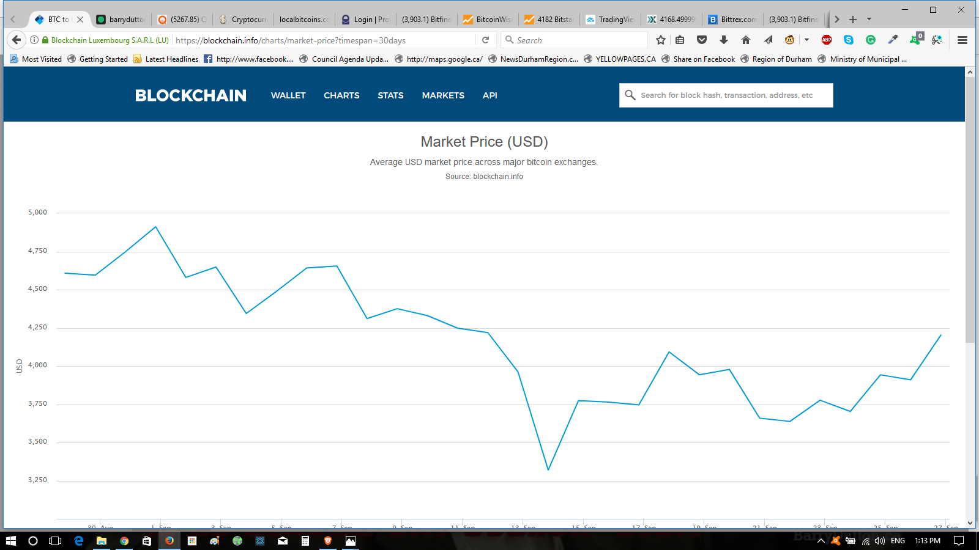This screenshot has height=550, width=979.
Task: Open File Explorer from the taskbar
Action: 102,541
